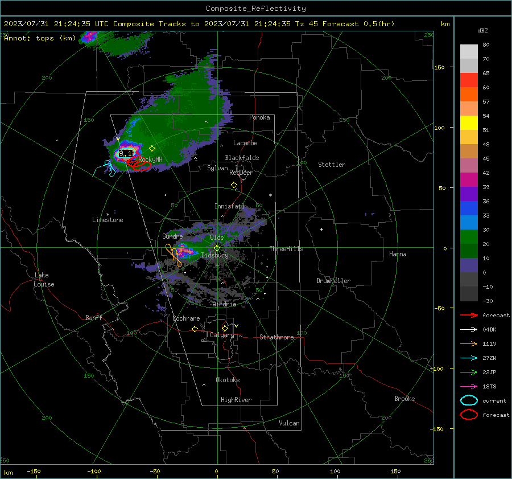Click the white 04DK arrow legend icon
Viewport: 512px width, 479px height.
[x=469, y=329]
